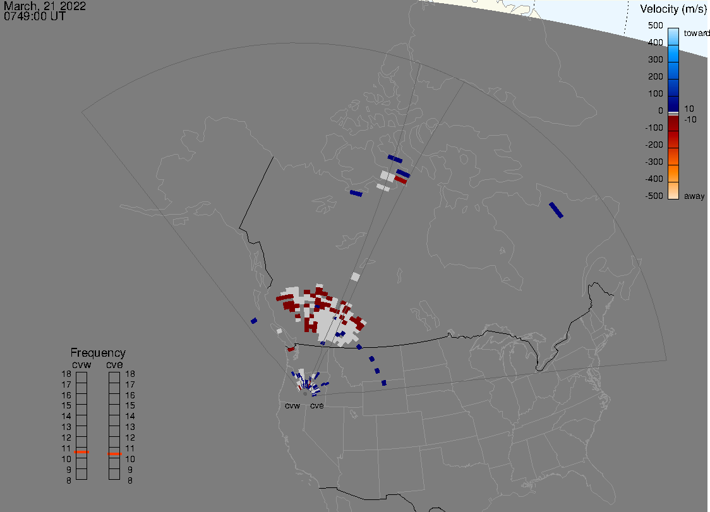Click the cvw radar station label on map

click(x=292, y=406)
